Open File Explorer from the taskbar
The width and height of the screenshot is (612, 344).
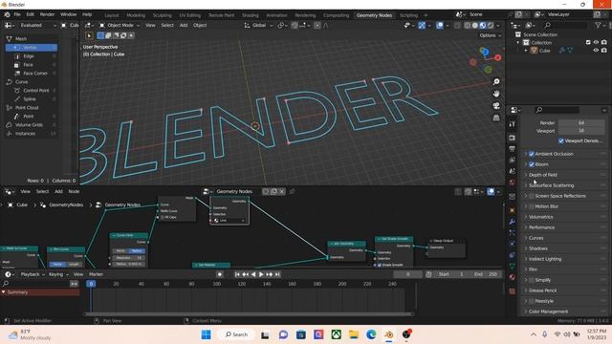coord(354,334)
